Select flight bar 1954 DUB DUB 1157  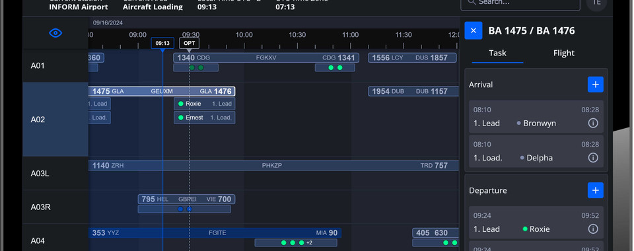413,91
